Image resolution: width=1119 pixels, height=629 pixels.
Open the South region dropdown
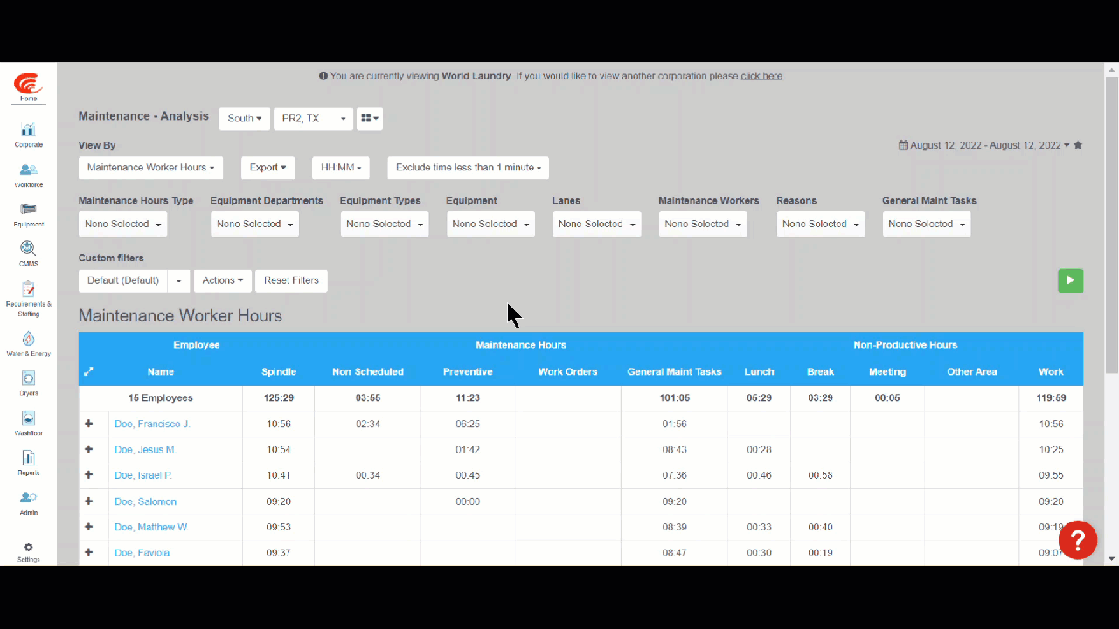click(245, 119)
